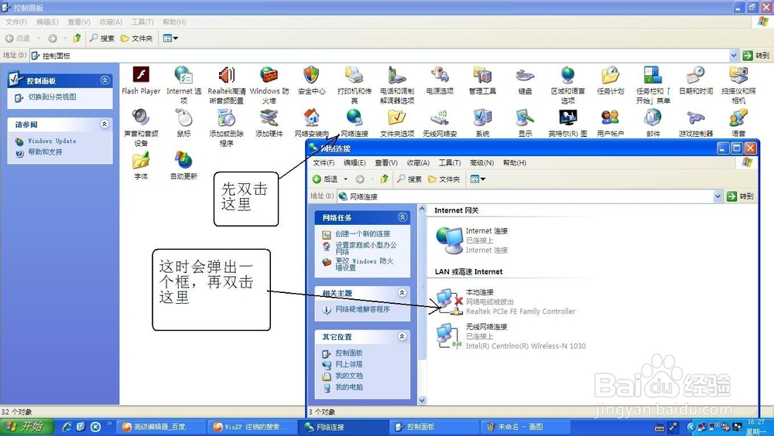Click Windows Update link in 请参阅

click(51, 141)
